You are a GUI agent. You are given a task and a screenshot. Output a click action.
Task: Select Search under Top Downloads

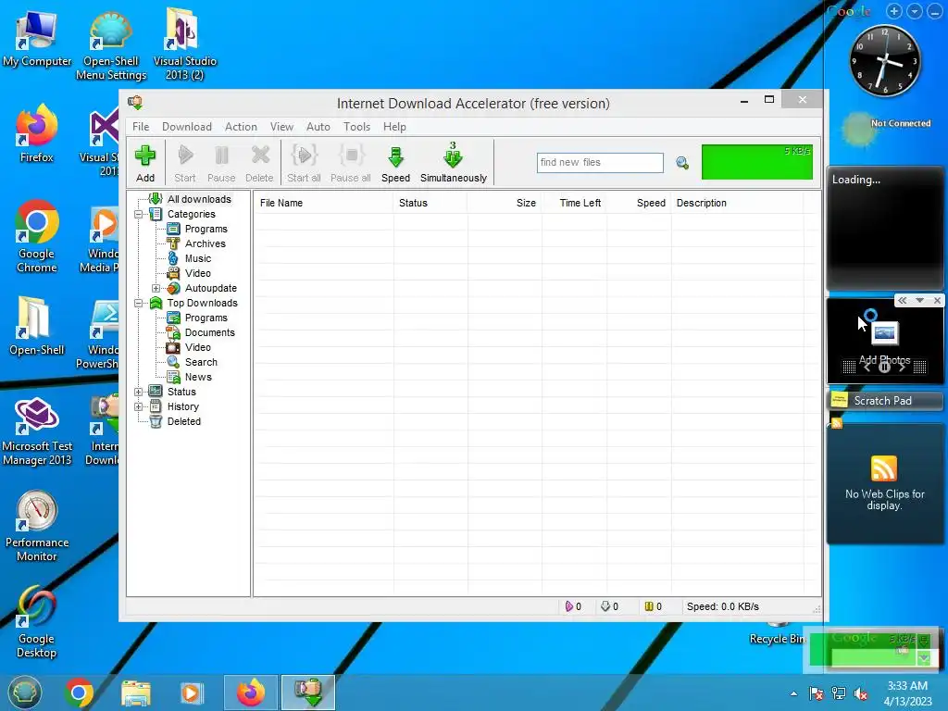tap(201, 362)
